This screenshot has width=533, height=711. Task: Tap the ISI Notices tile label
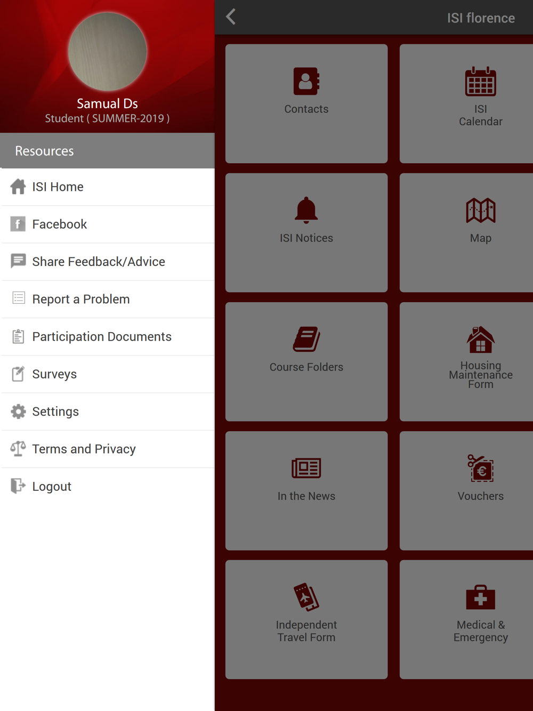point(306,238)
